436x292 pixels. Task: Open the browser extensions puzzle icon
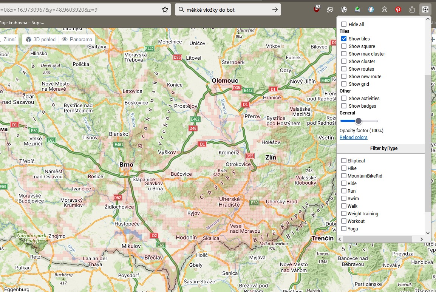click(412, 9)
